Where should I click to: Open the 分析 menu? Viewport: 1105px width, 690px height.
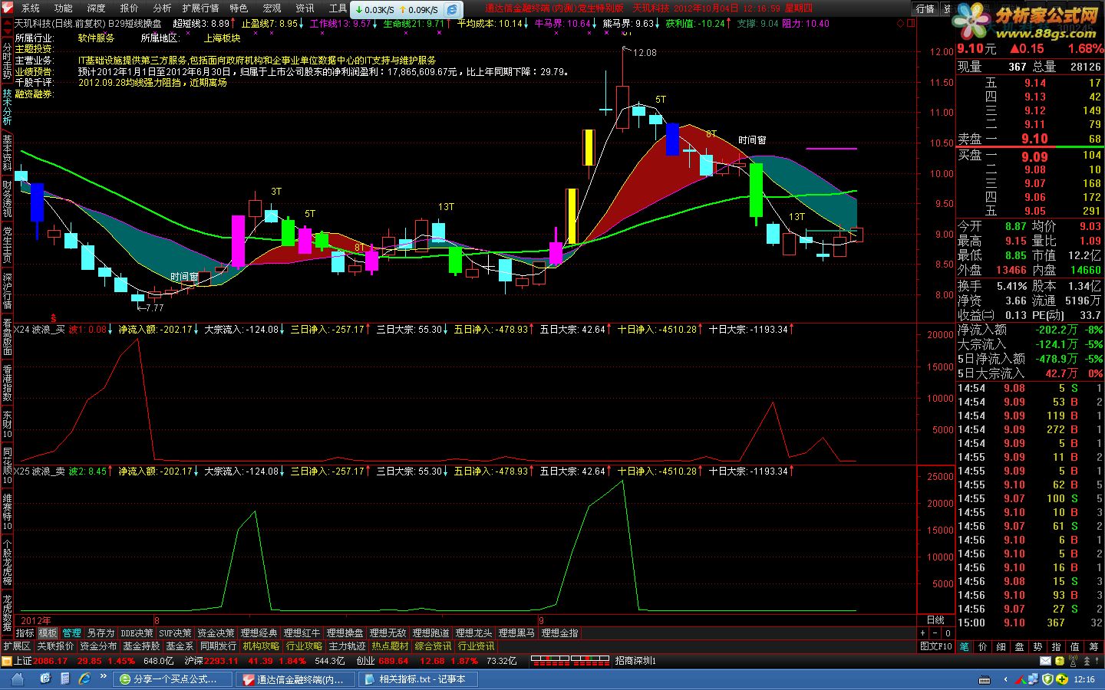163,8
